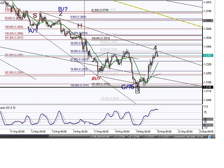
Task: Click the connection status icon in status bar
Action: tap(210, 137)
